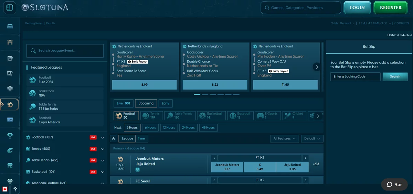
Task: Select the Basketball 14 sport filter
Action: (x=212, y=116)
